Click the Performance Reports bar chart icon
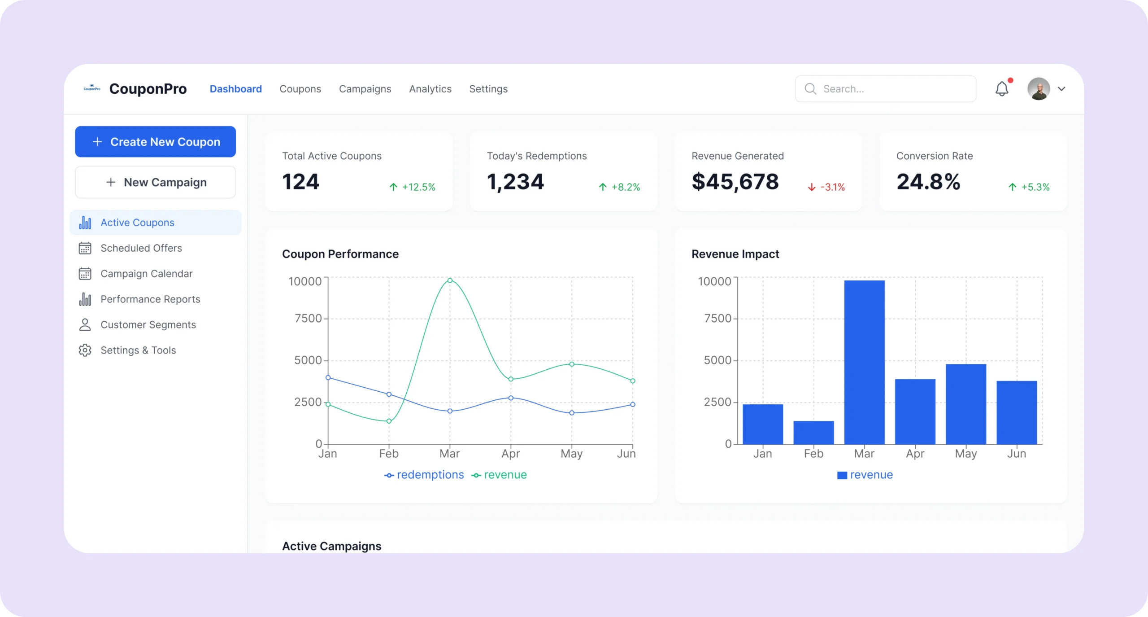1148x617 pixels. (85, 299)
